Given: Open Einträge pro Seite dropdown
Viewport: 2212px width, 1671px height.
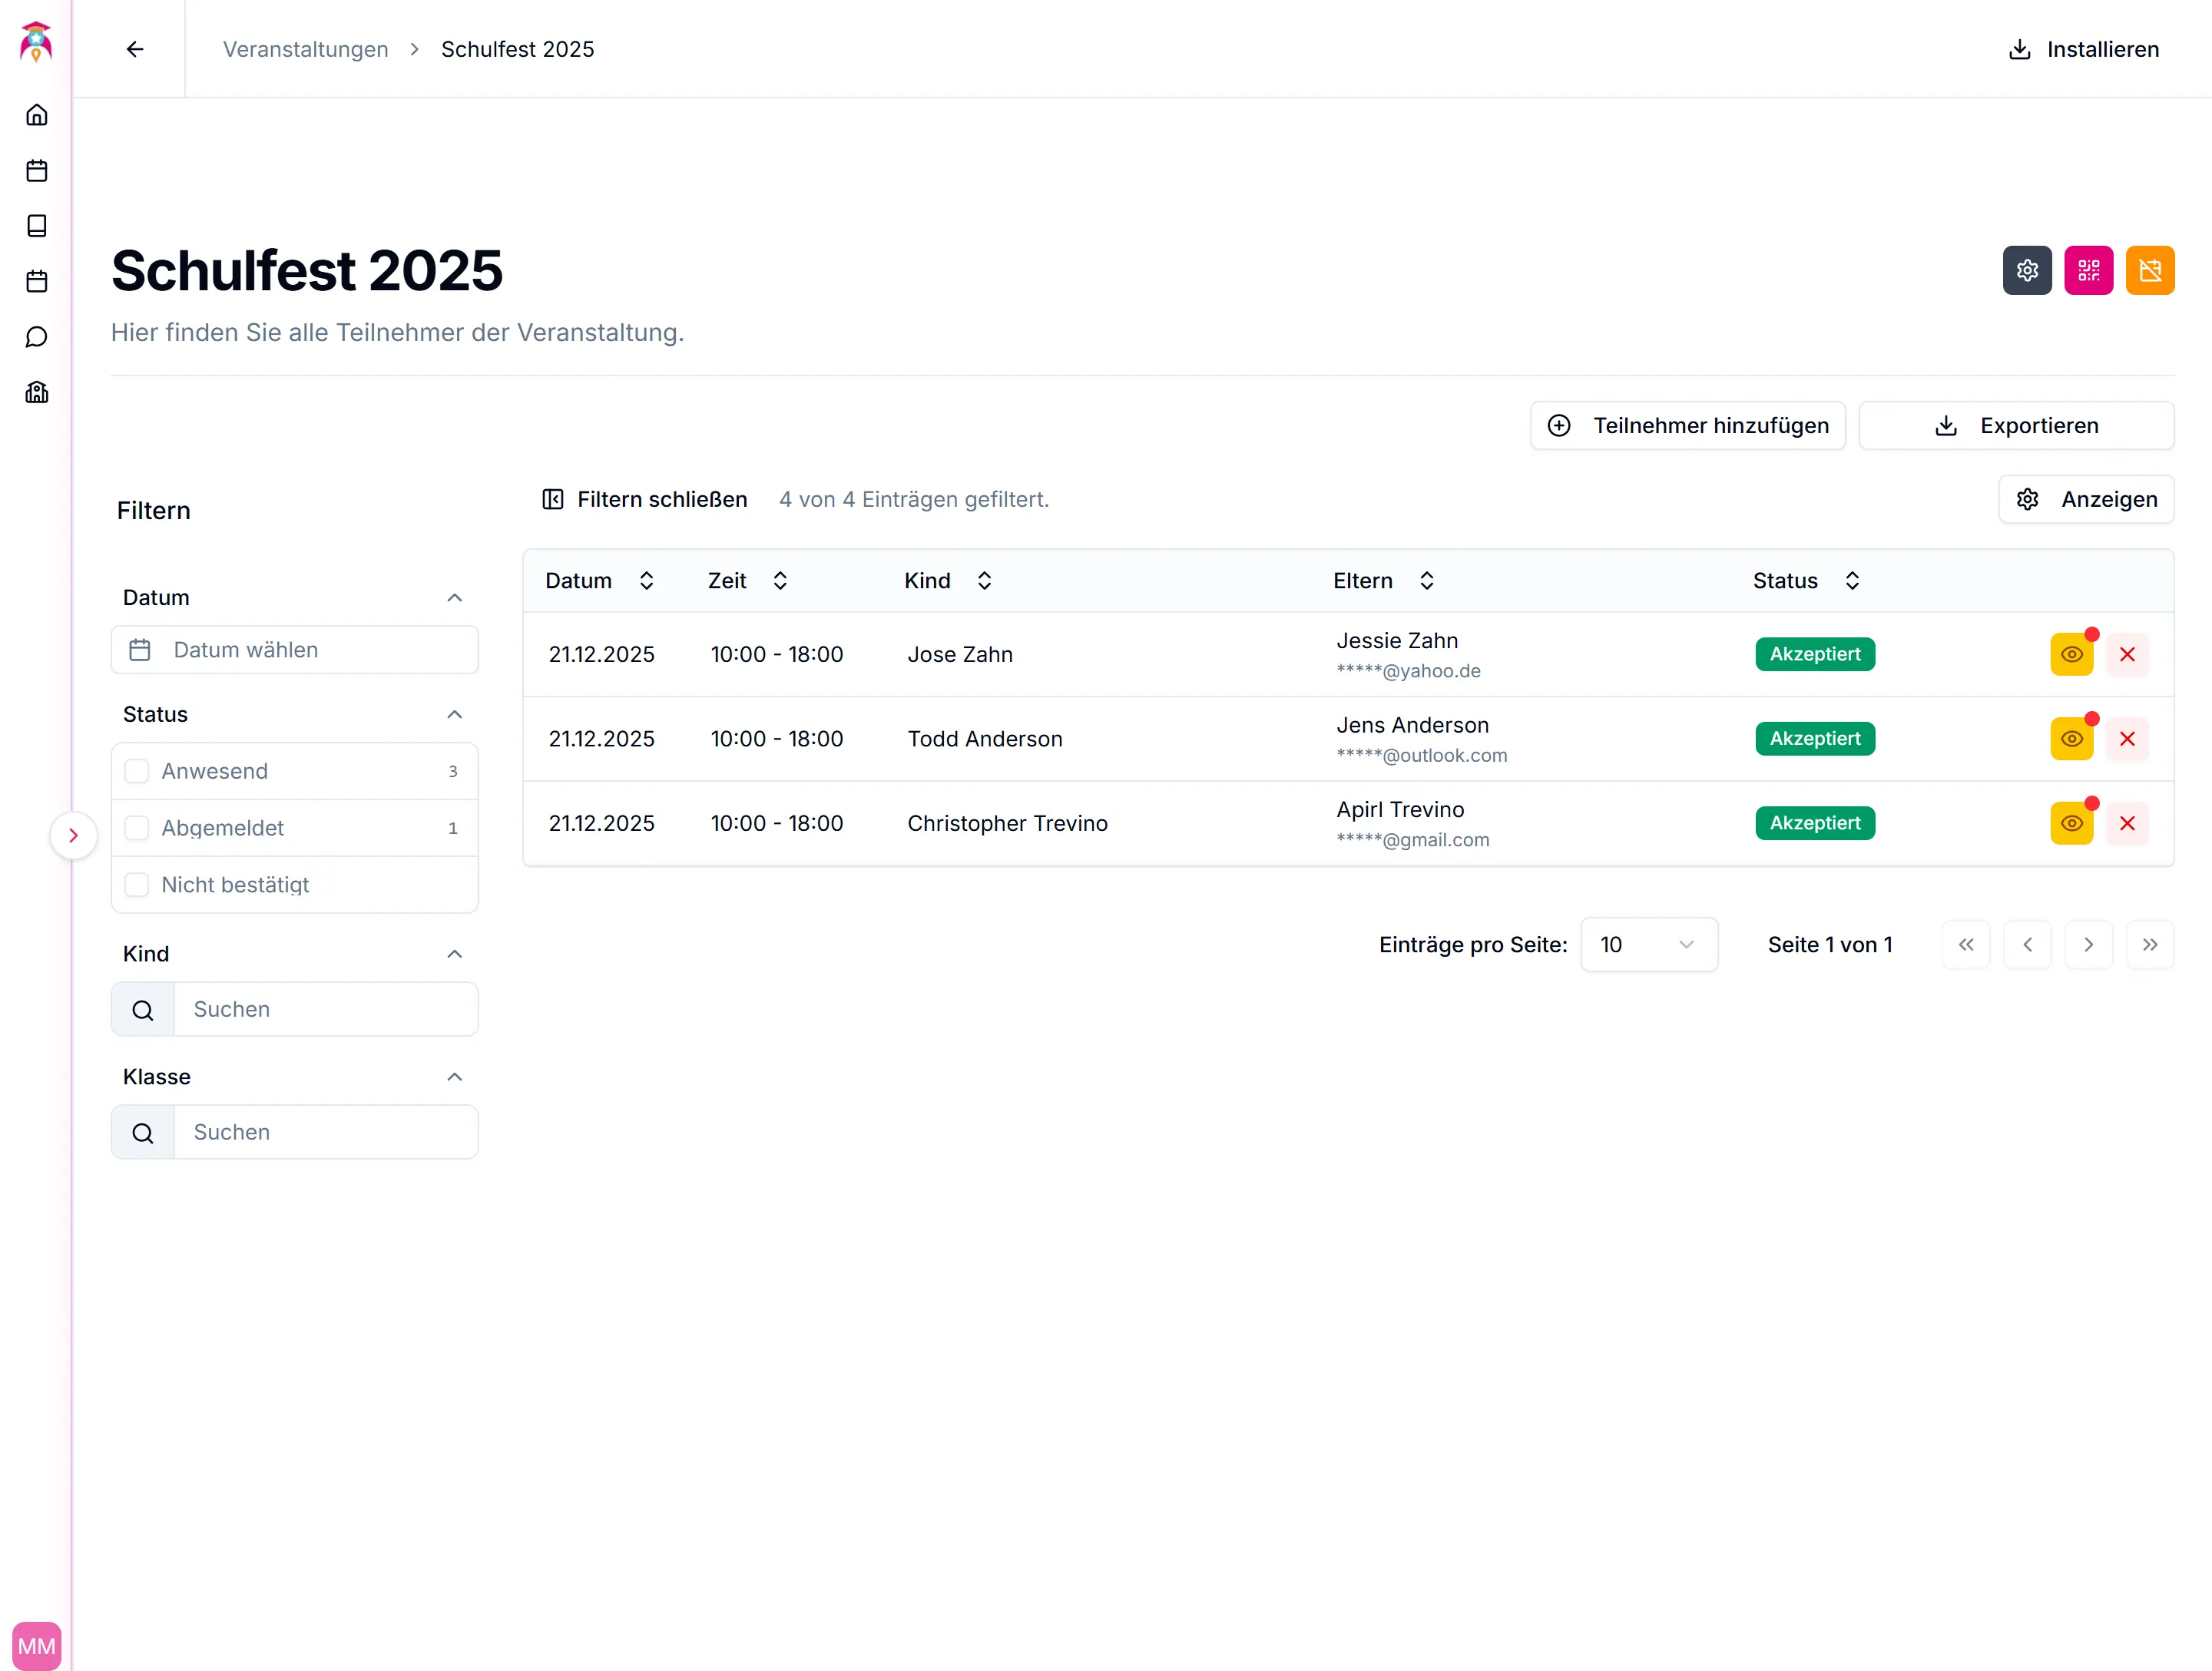Looking at the screenshot, I should coord(1648,945).
